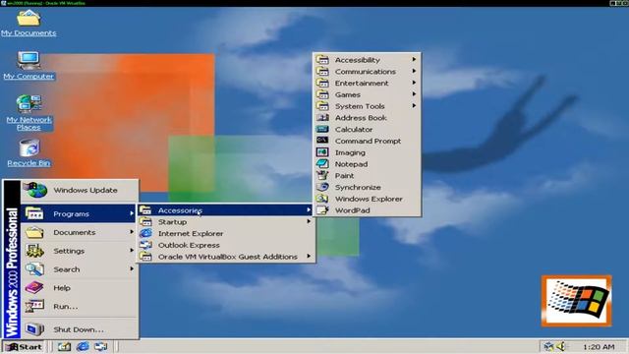Viewport: 629px width, 354px height.
Task: Click the Notepad icon
Action: point(322,164)
